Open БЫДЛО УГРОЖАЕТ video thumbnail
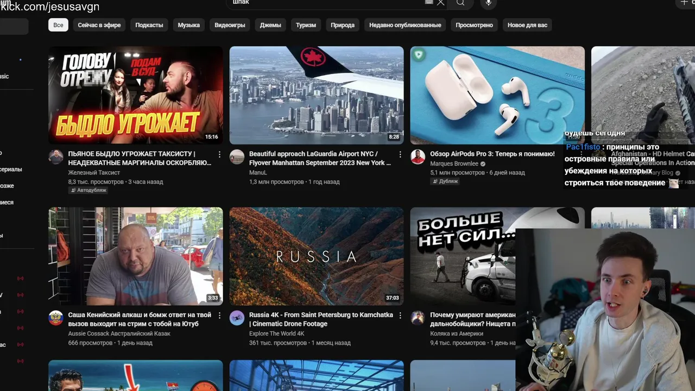The height and width of the screenshot is (391, 695). coord(136,95)
